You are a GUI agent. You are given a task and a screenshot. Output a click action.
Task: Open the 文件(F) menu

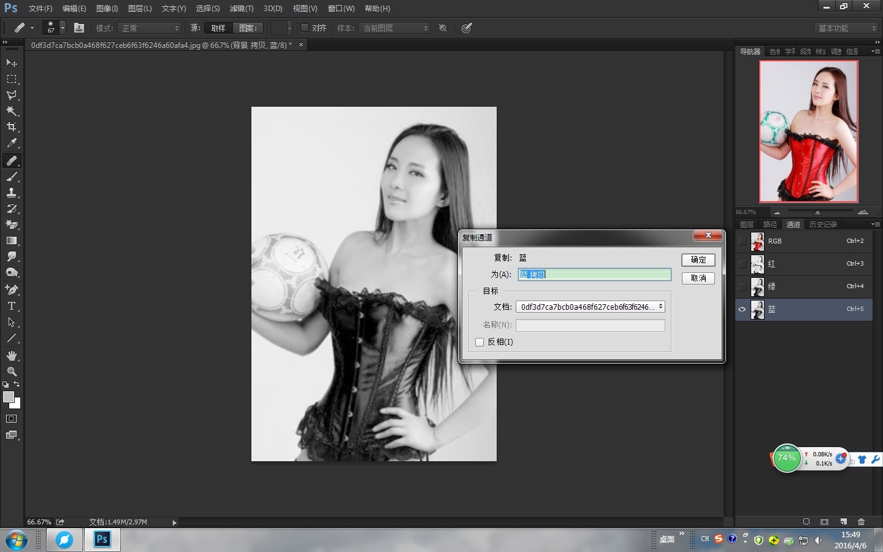click(40, 9)
